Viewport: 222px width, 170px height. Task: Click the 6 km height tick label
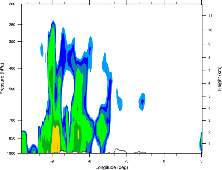tap(209, 84)
